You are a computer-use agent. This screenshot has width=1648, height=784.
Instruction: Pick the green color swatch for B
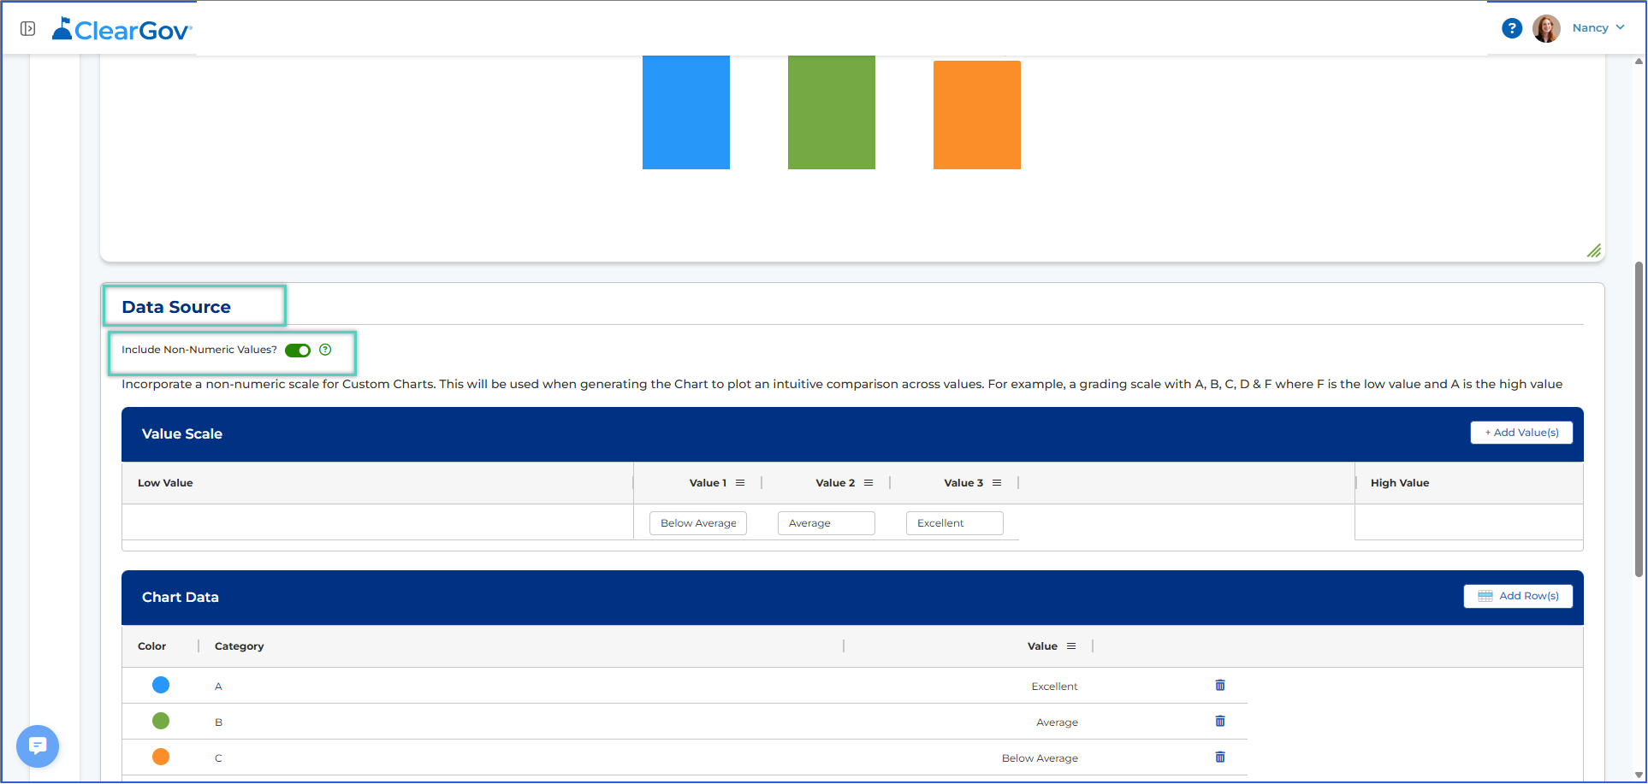point(161,721)
